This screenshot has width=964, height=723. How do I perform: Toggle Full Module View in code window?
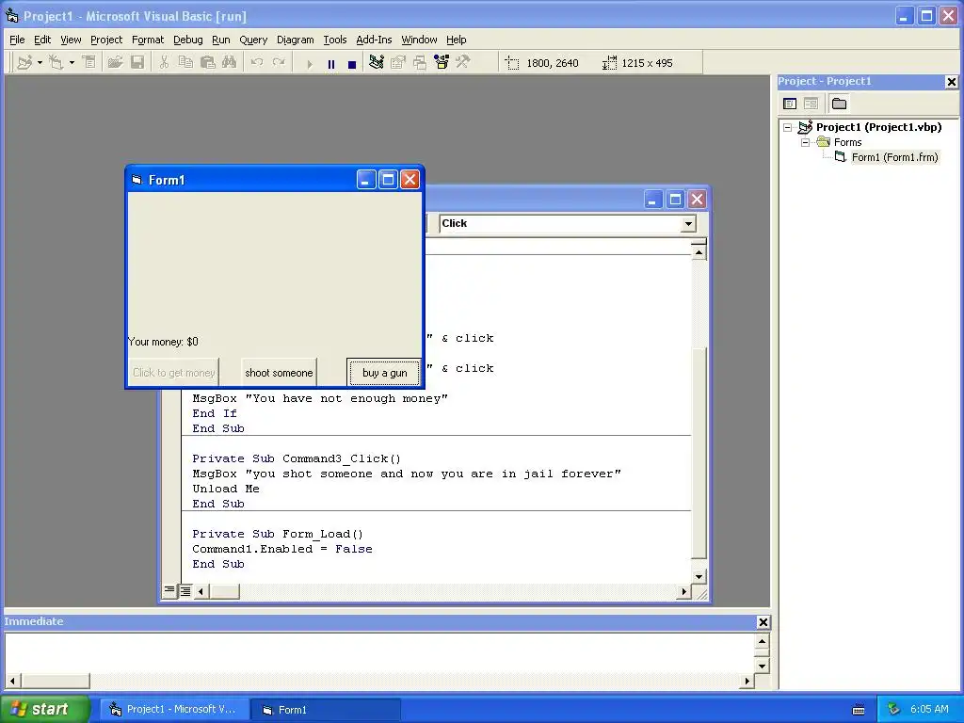[x=185, y=591]
